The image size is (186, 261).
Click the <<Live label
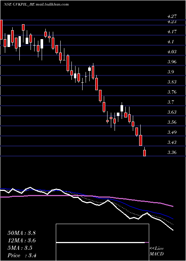(157, 249)
